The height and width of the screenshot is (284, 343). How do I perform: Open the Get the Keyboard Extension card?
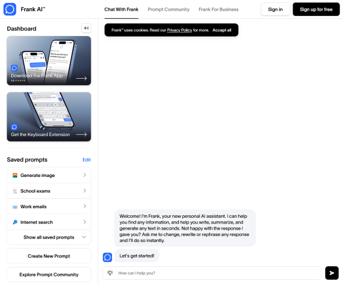pyautogui.click(x=49, y=117)
